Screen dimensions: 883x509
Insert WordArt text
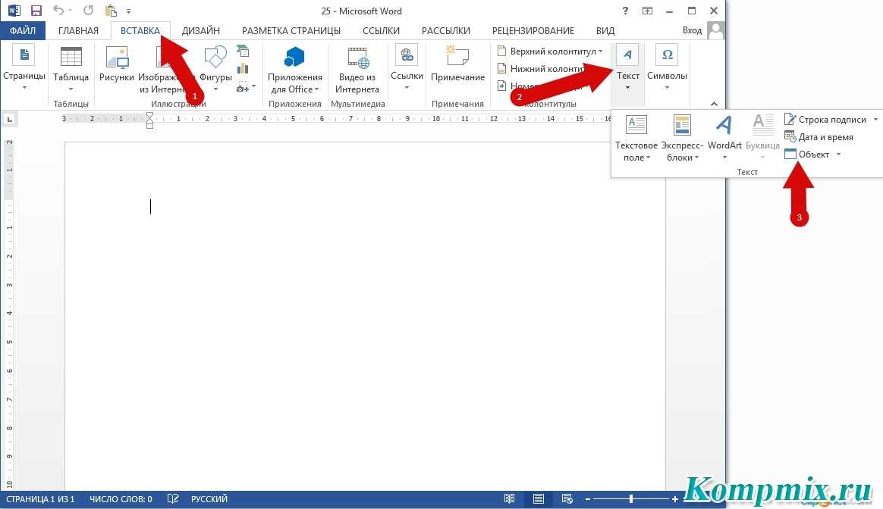pos(724,137)
